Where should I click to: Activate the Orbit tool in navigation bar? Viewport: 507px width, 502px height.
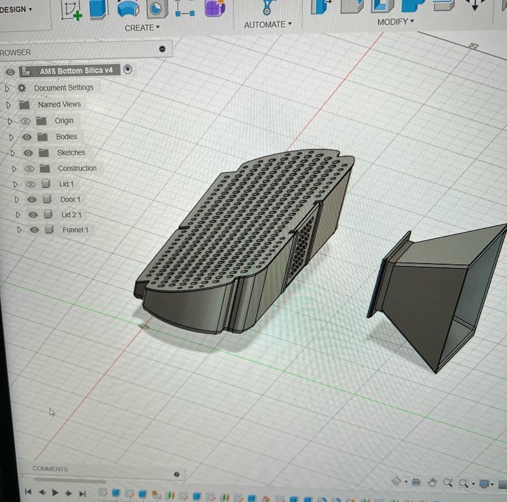(396, 482)
